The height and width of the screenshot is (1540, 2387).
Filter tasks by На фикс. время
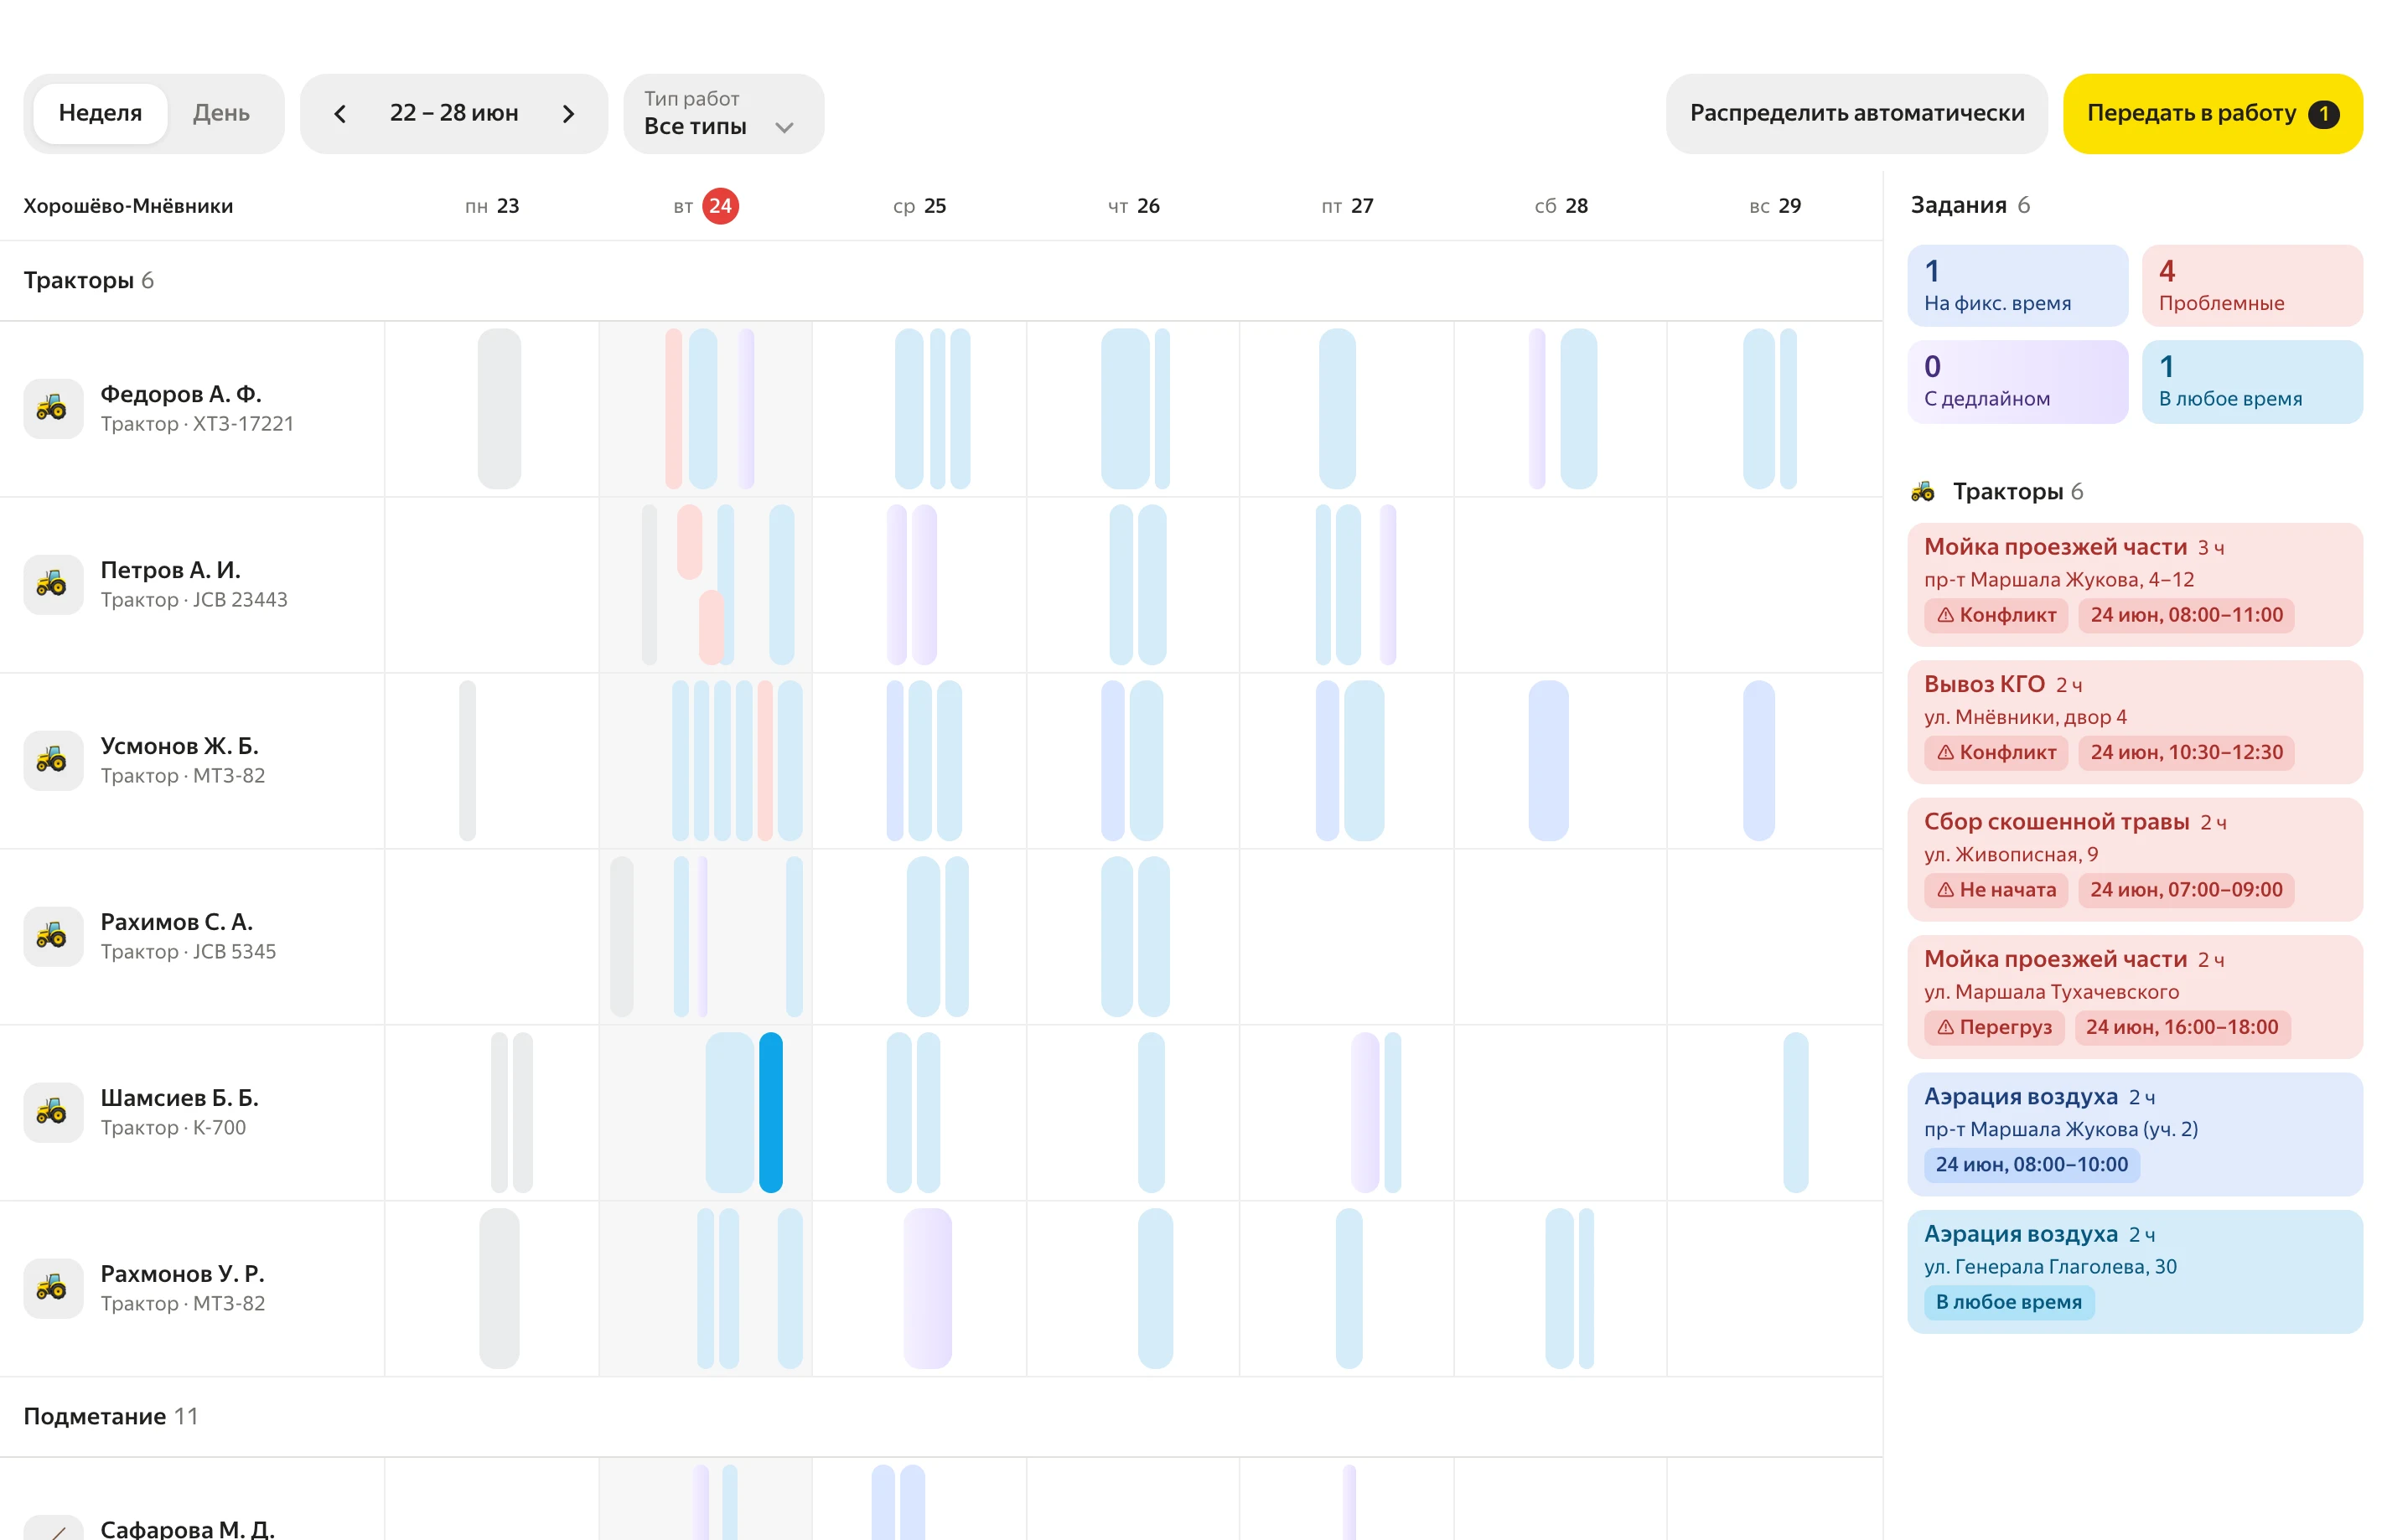2017,285
